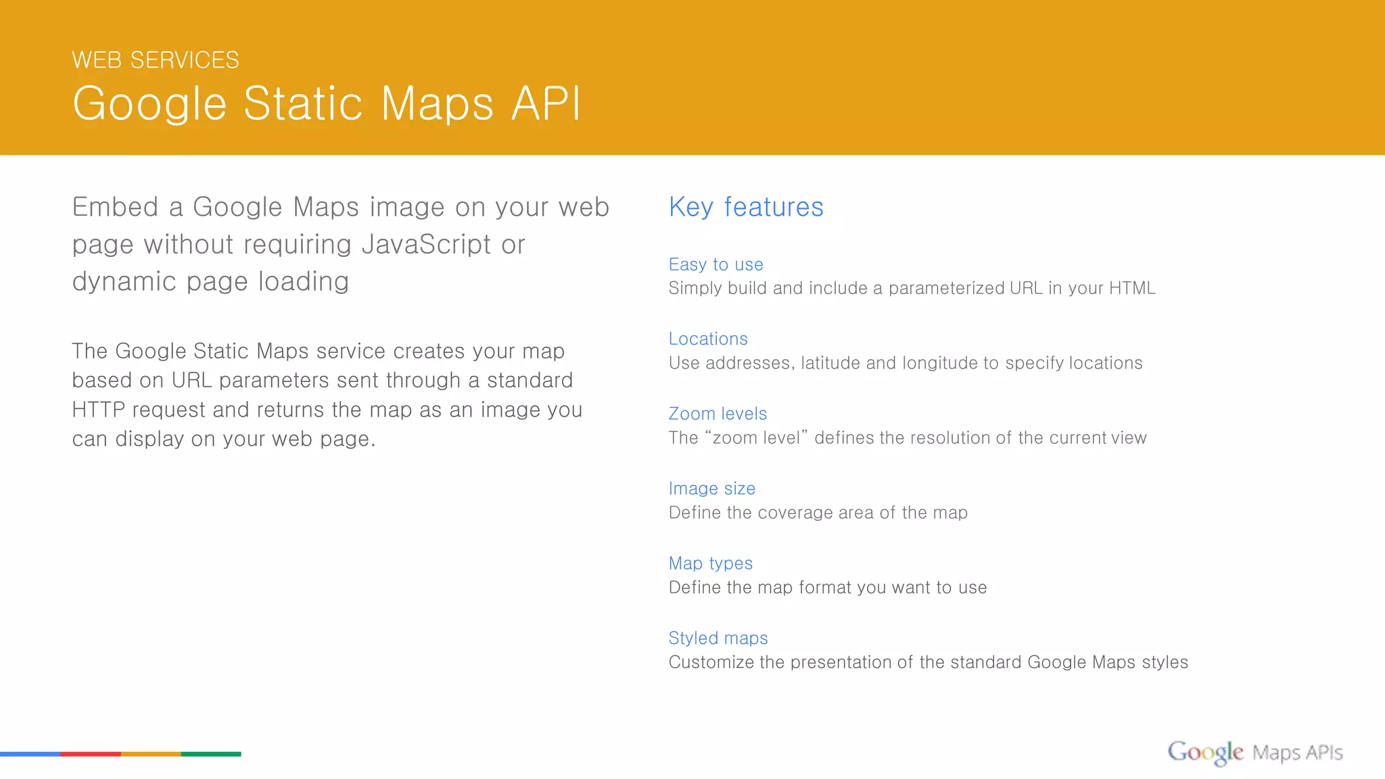Image resolution: width=1385 pixels, height=779 pixels.
Task: Click 'Simply build and include a parameterized URL' line
Action: pos(912,289)
